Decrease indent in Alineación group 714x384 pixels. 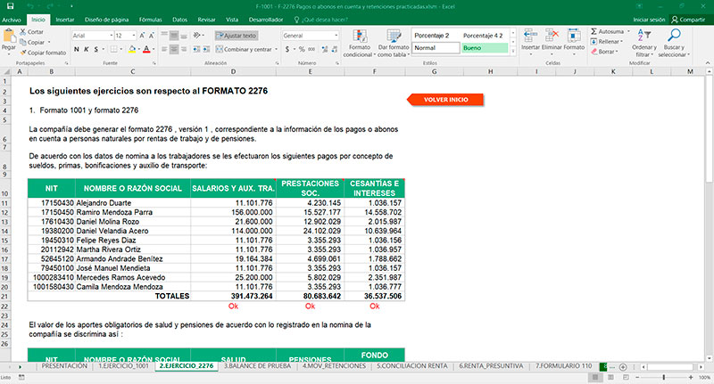[x=196, y=49]
